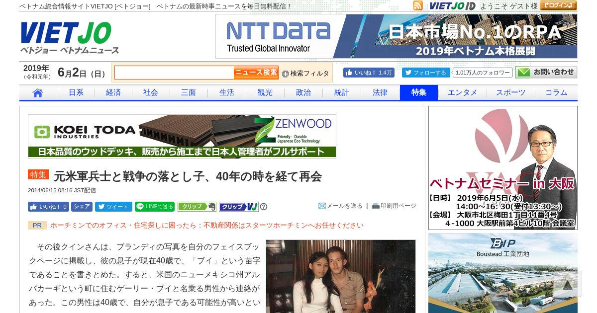Image resolution: width=597 pixels, height=313 pixels.
Task: Open the RSS feed icon
Action: pyautogui.click(x=418, y=5)
